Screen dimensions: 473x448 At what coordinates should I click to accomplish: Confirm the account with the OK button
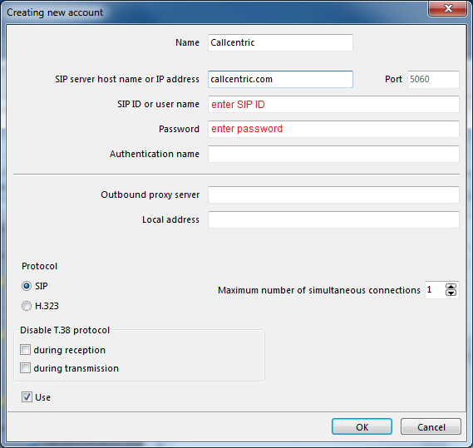click(362, 426)
